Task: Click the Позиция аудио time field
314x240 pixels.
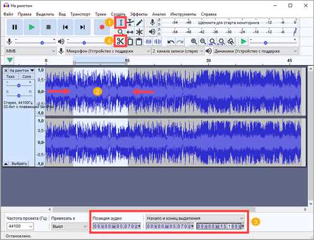Action: click(x=117, y=226)
